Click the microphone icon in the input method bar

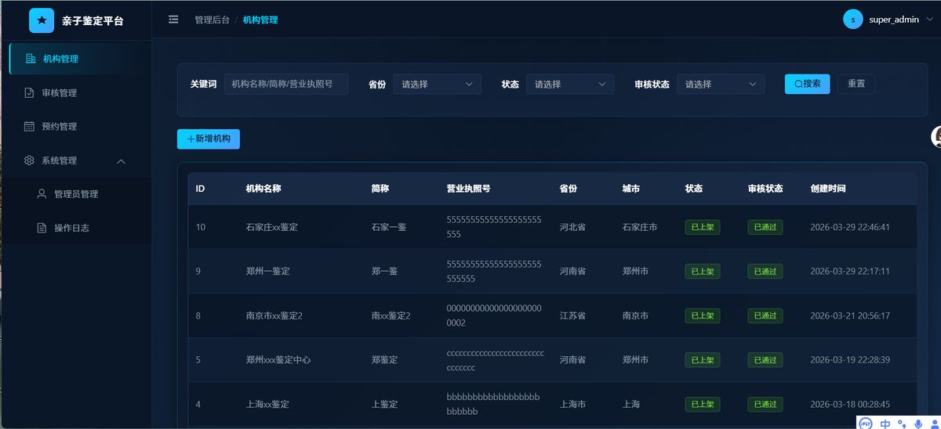tap(918, 424)
